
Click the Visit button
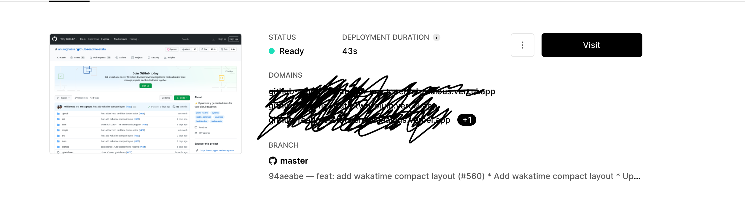click(592, 45)
